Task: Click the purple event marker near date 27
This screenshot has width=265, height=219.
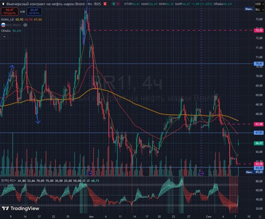Action: [x=201, y=173]
